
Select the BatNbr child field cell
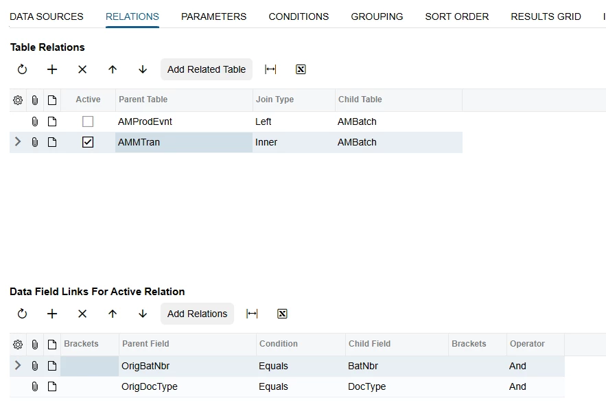pos(397,366)
